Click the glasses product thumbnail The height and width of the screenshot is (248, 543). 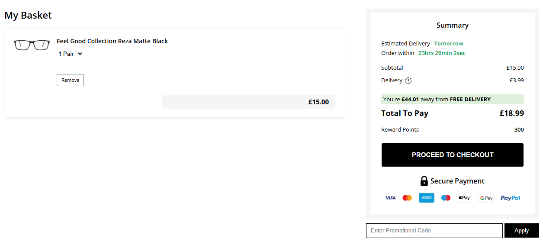(x=32, y=45)
